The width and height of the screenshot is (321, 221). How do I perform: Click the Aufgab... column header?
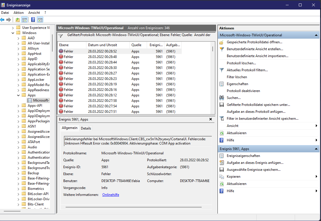click(x=173, y=45)
